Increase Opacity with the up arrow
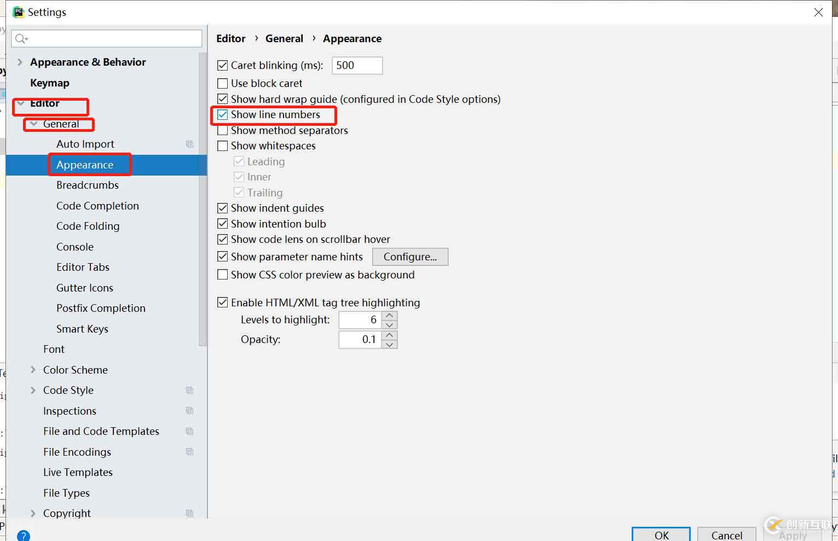The image size is (838, 541). pyautogui.click(x=390, y=335)
